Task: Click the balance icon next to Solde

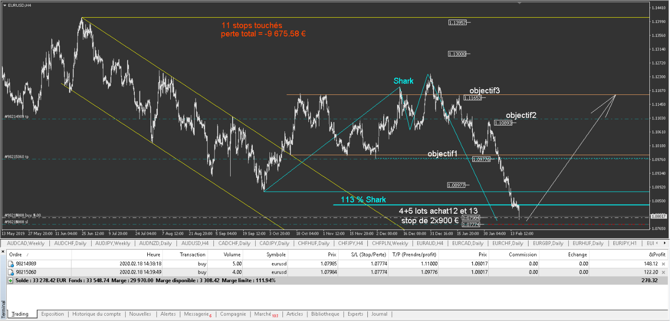Action: coord(11,280)
